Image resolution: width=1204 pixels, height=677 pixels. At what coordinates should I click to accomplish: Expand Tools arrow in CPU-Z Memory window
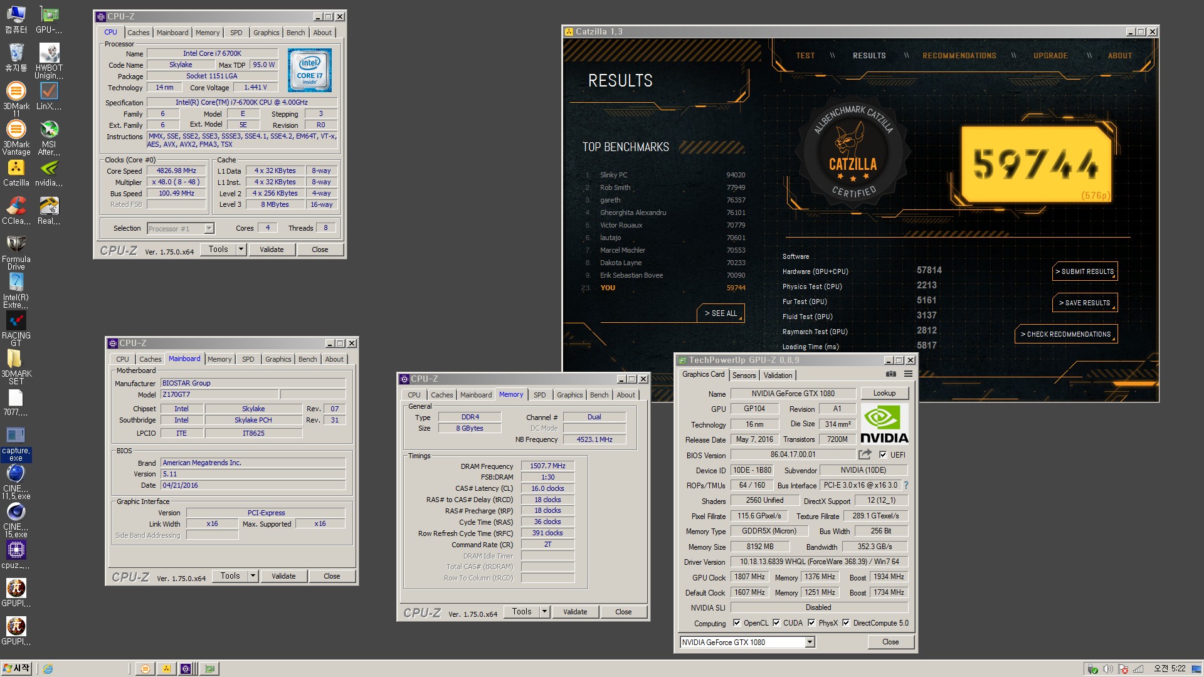(x=544, y=612)
